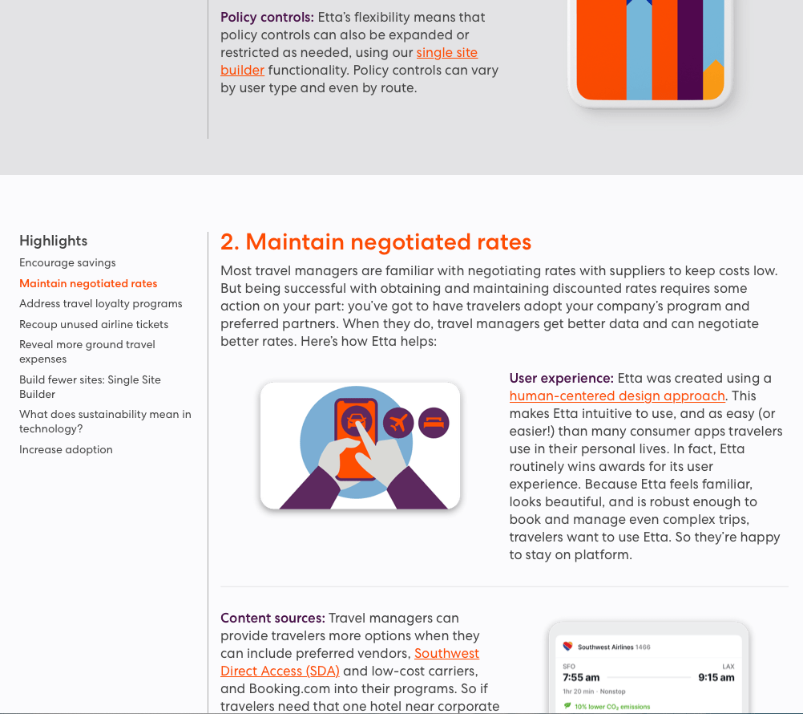Screen dimensions: 803x714
Task: Click the bed icon in the illustration
Action: coord(434,422)
